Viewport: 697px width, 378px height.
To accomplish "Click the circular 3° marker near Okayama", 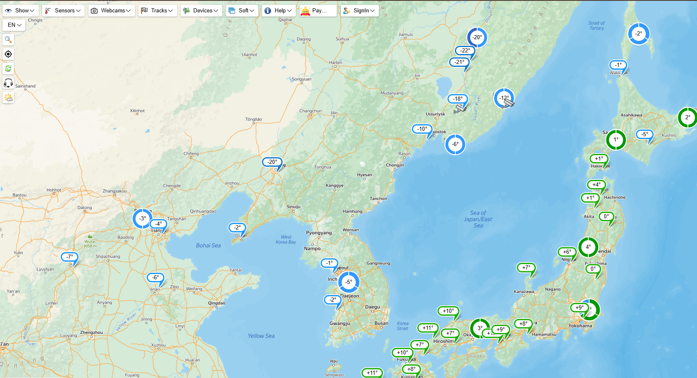I will pyautogui.click(x=480, y=328).
